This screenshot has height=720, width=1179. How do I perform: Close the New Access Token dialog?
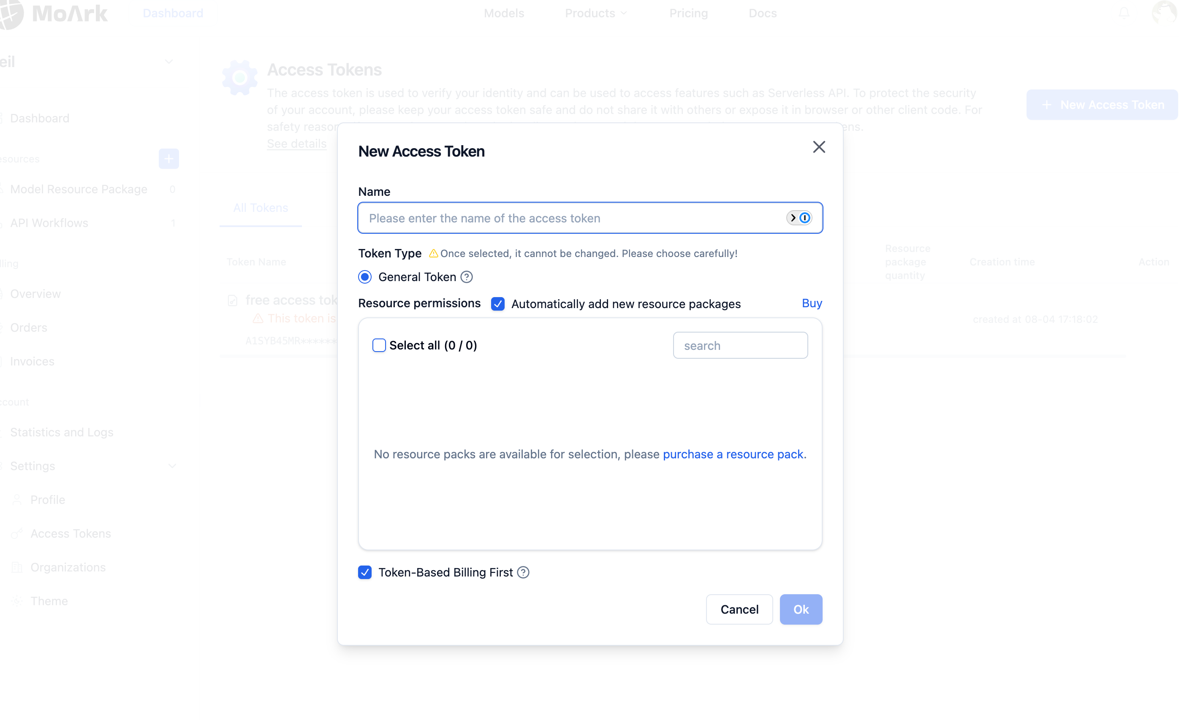coord(819,147)
